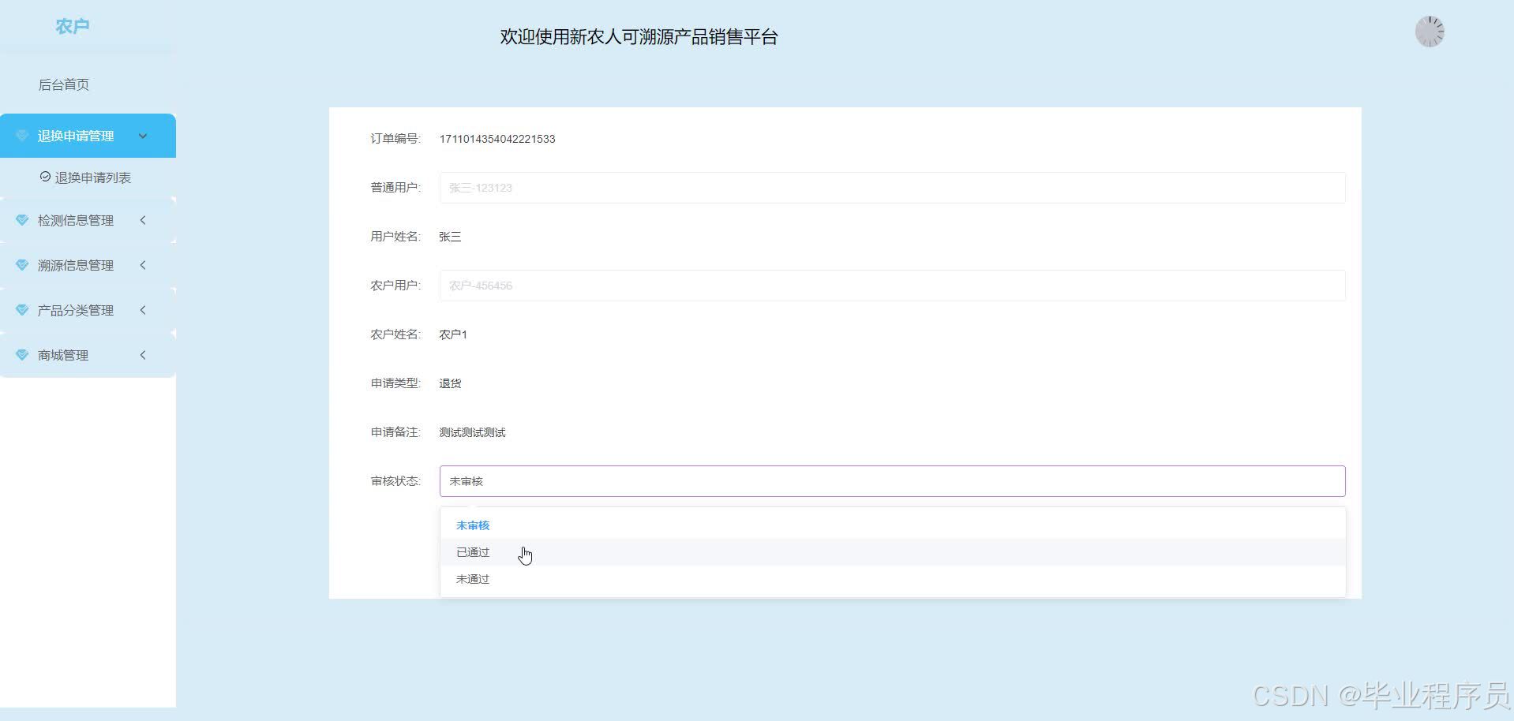Click the 产品分类管理 sidebar icon
Screen dimensions: 1514x721
(22, 309)
